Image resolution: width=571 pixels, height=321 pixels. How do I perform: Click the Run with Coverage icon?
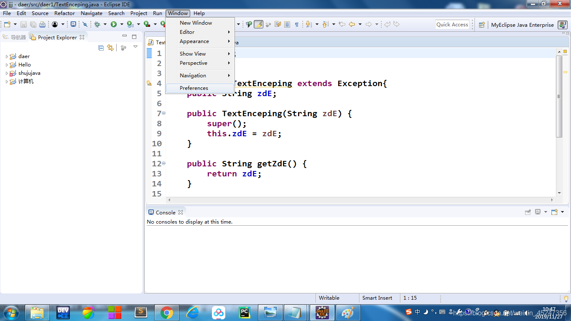click(x=146, y=24)
